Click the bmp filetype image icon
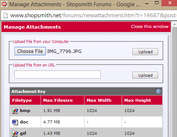 pos(15,111)
